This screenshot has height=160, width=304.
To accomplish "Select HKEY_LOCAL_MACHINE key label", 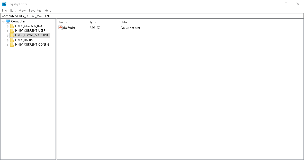I will 32,35.
